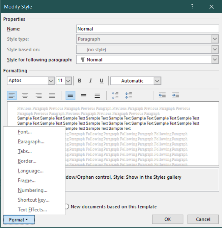Click the Sample Text preview area

113,134
